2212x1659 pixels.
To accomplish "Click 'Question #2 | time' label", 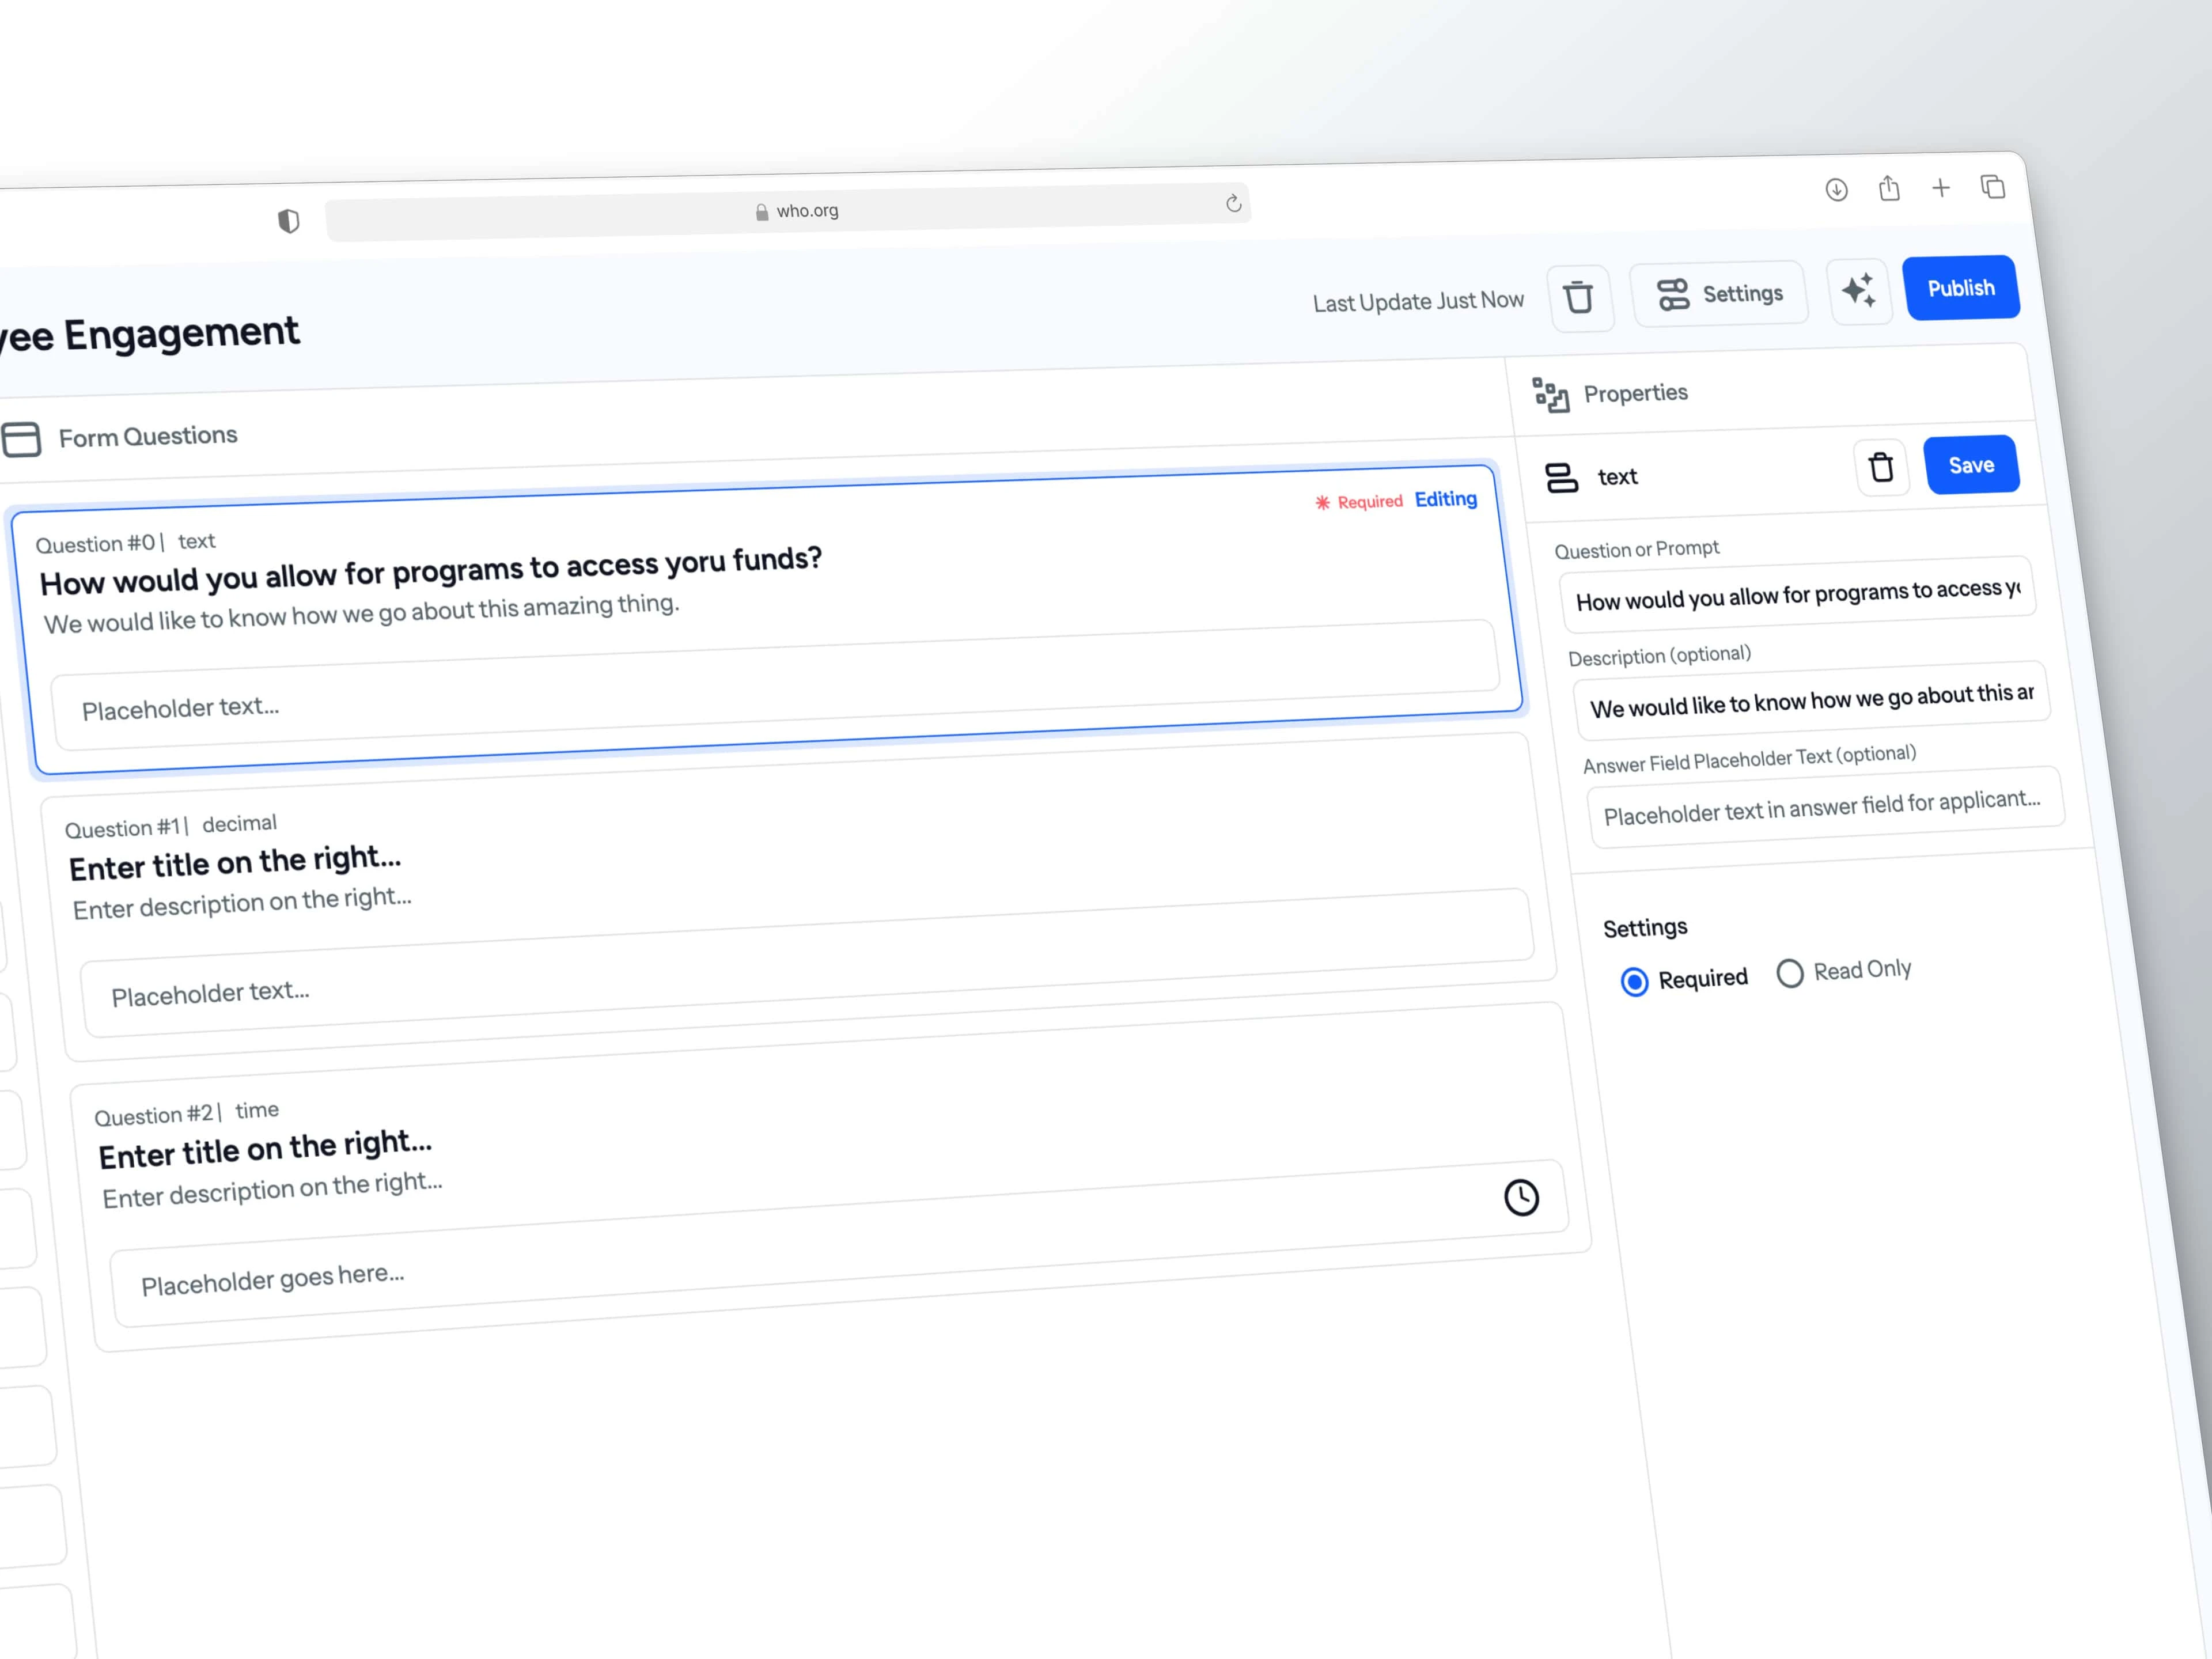I will (x=187, y=1113).
